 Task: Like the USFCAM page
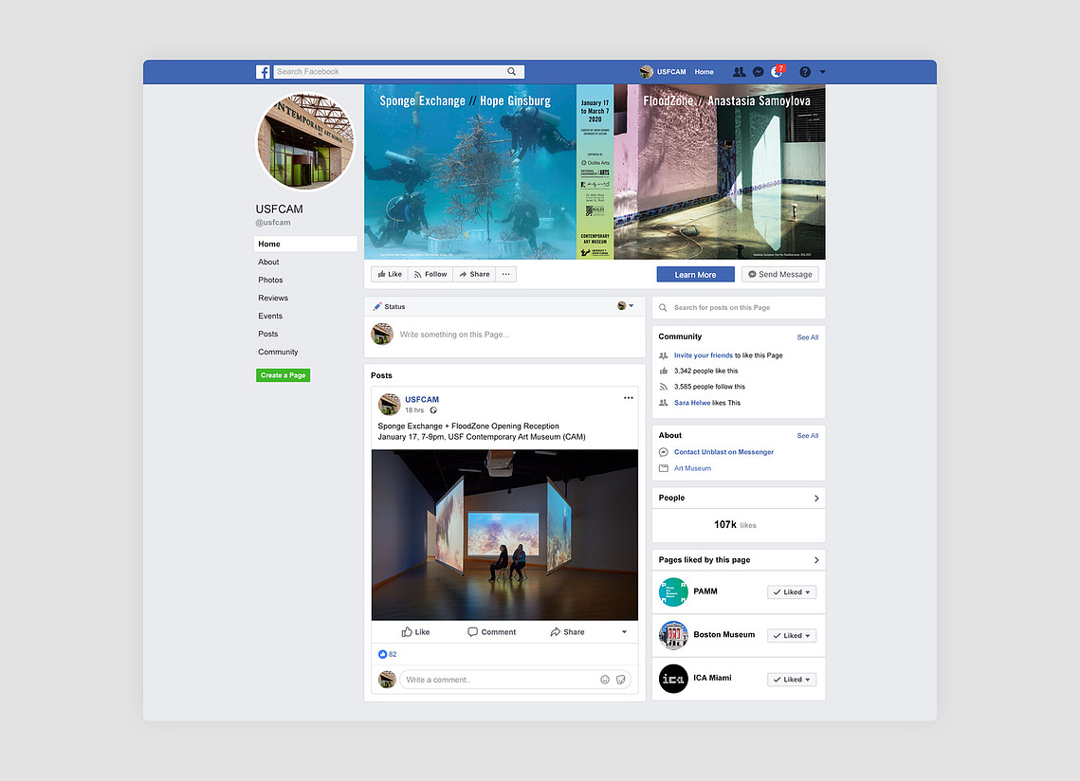point(390,274)
